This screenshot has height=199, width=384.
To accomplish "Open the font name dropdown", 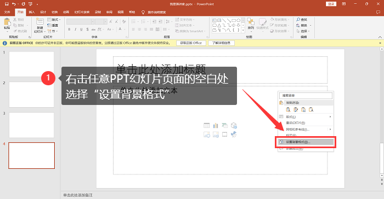I will [93, 22].
